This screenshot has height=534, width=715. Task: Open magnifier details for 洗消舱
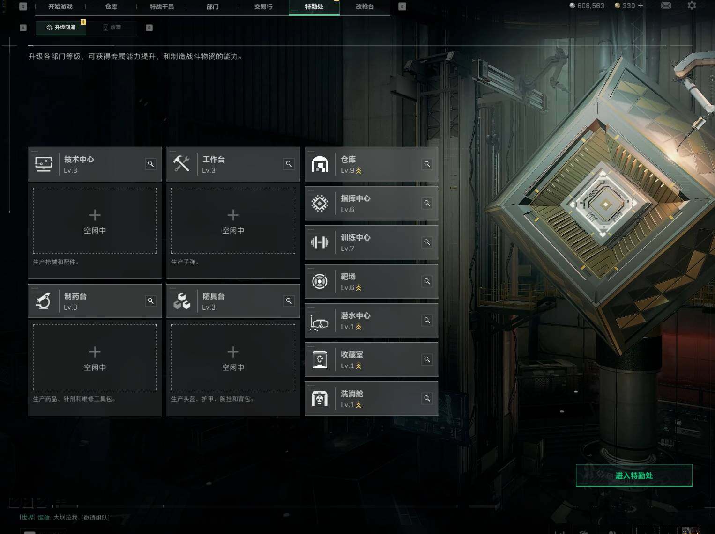coord(427,398)
